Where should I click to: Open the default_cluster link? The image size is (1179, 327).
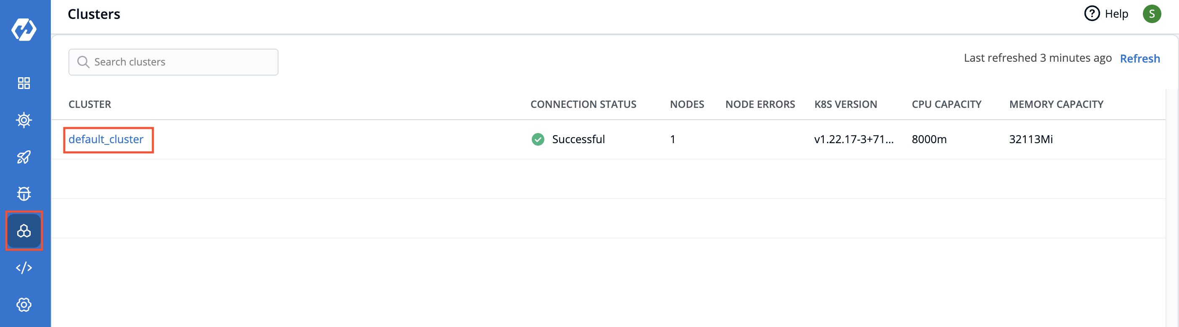click(106, 139)
